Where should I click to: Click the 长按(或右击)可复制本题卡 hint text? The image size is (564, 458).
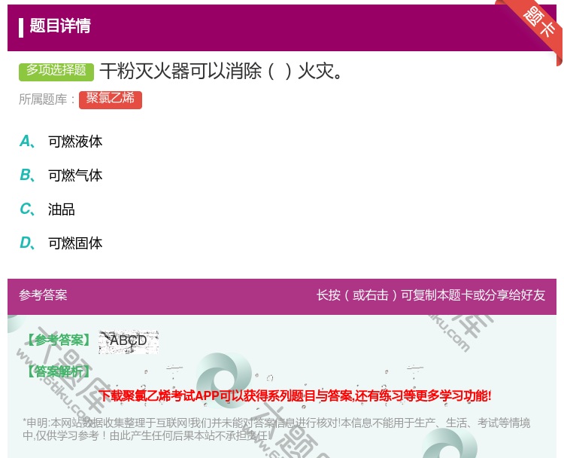tap(431, 295)
